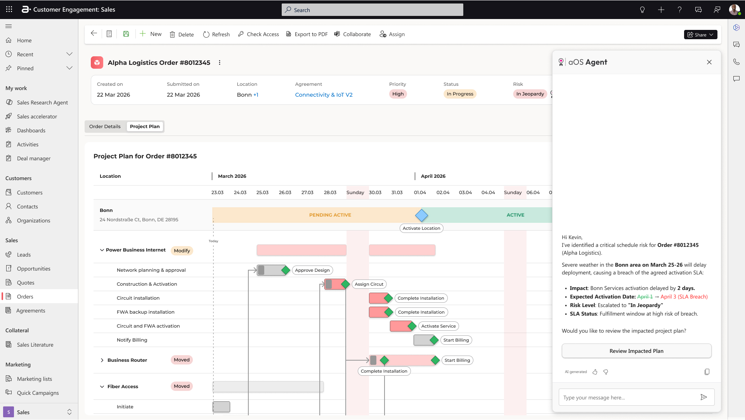Click Export to PDF

click(x=307, y=34)
